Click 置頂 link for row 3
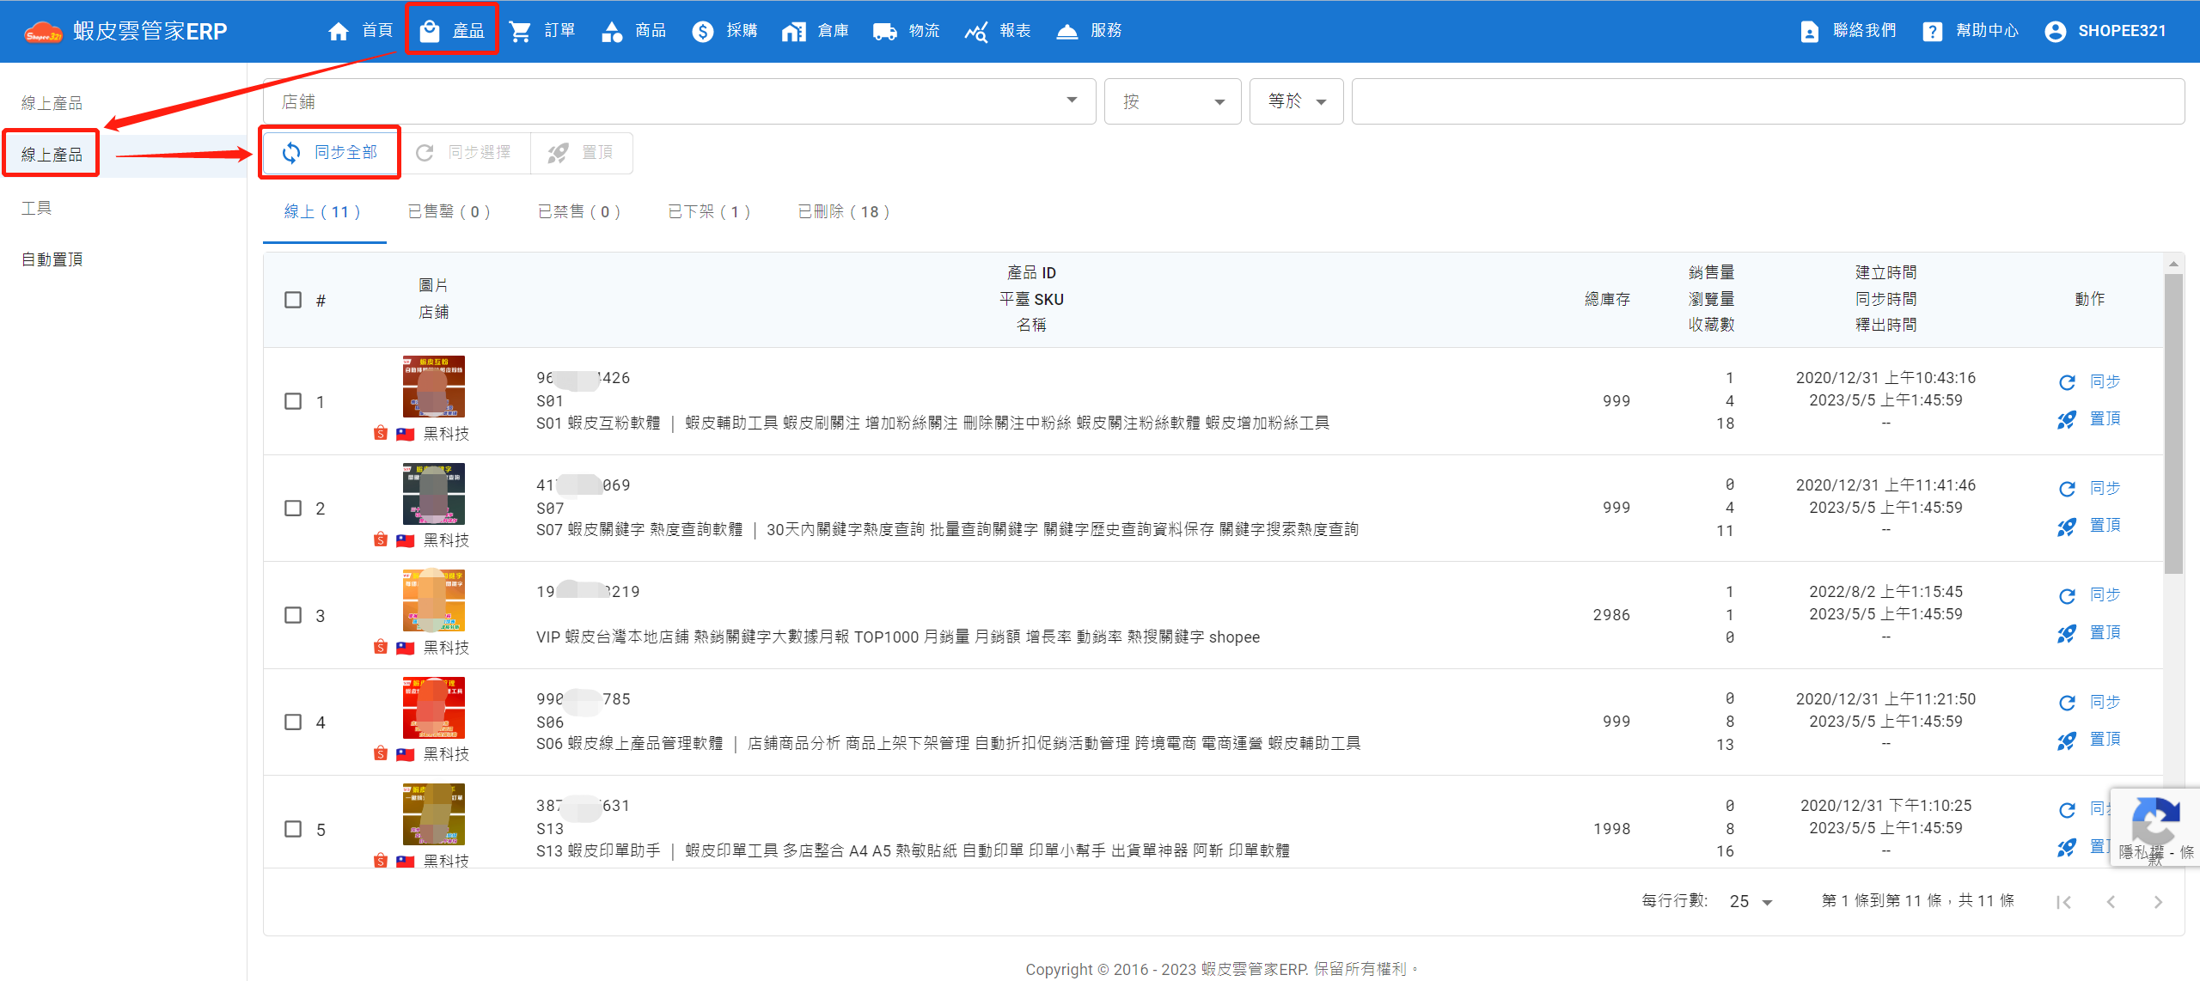 2105,633
